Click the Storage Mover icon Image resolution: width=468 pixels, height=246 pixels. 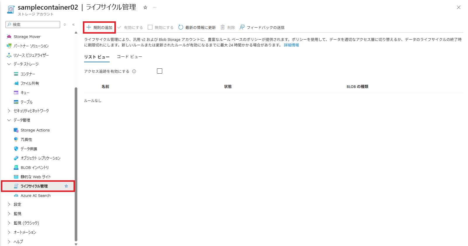click(x=9, y=37)
